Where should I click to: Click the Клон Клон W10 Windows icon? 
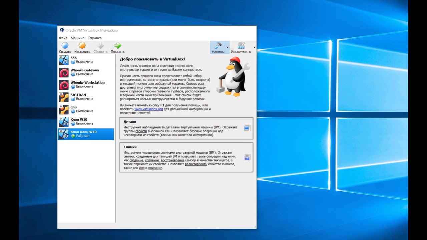(x=64, y=134)
